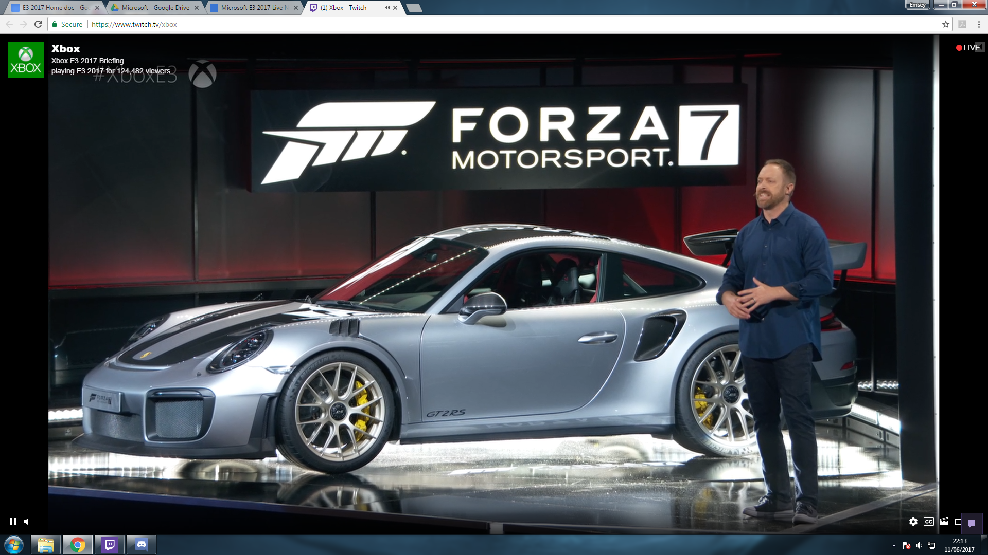988x555 pixels.
Task: Click the Secure site info padlock
Action: click(55, 24)
